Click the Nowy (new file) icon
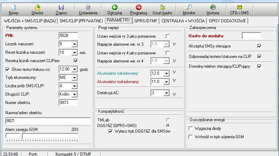279x156 pixels. (14, 7)
